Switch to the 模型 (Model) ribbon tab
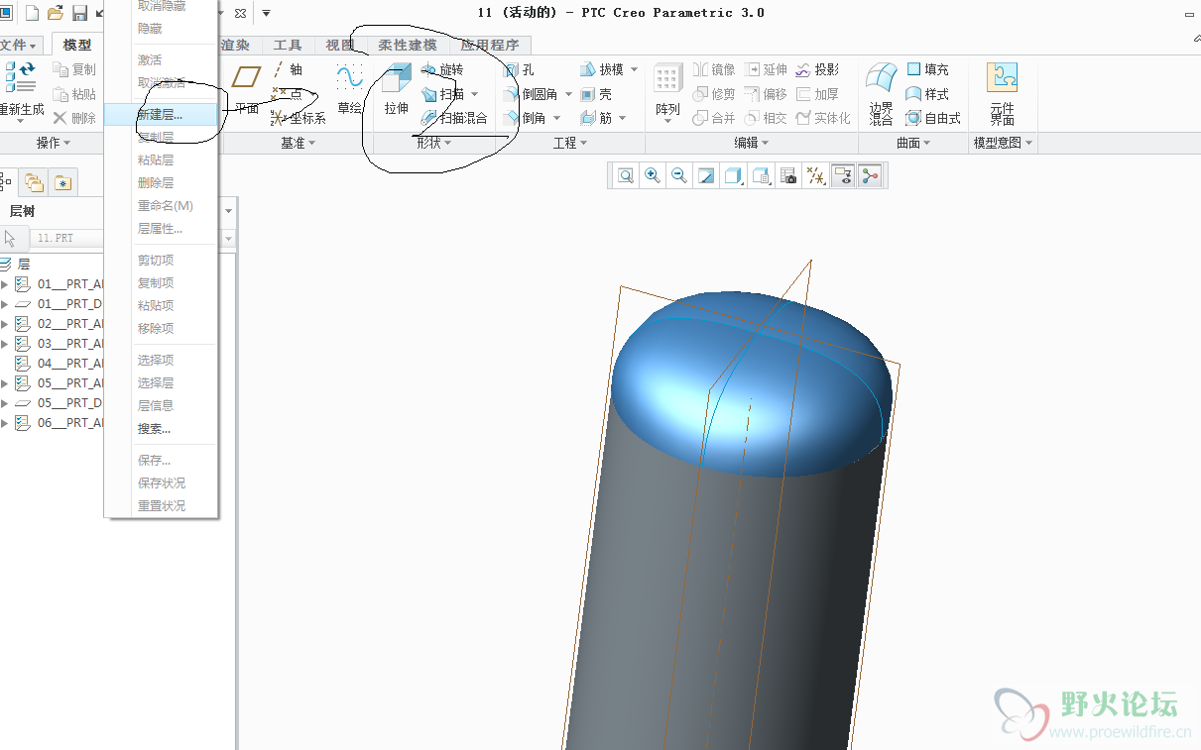The height and width of the screenshot is (750, 1201). (77, 46)
